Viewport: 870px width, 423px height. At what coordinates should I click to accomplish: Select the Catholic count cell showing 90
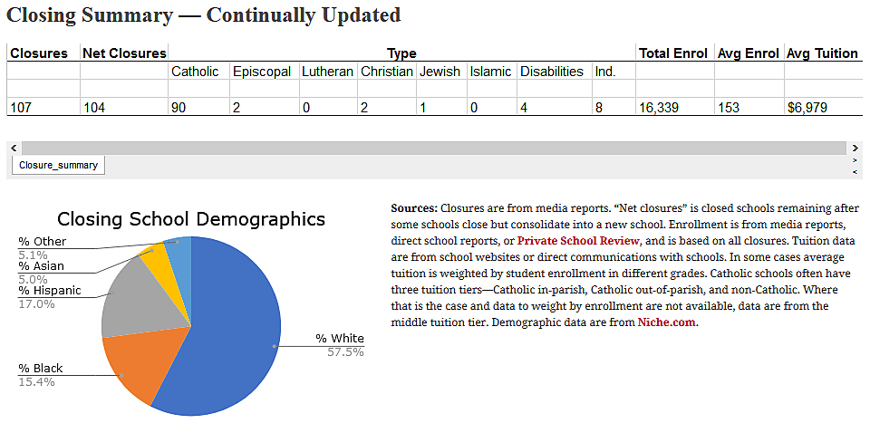(x=178, y=108)
